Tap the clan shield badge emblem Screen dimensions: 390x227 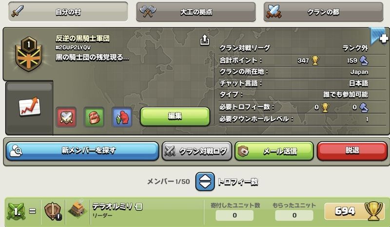(29, 54)
